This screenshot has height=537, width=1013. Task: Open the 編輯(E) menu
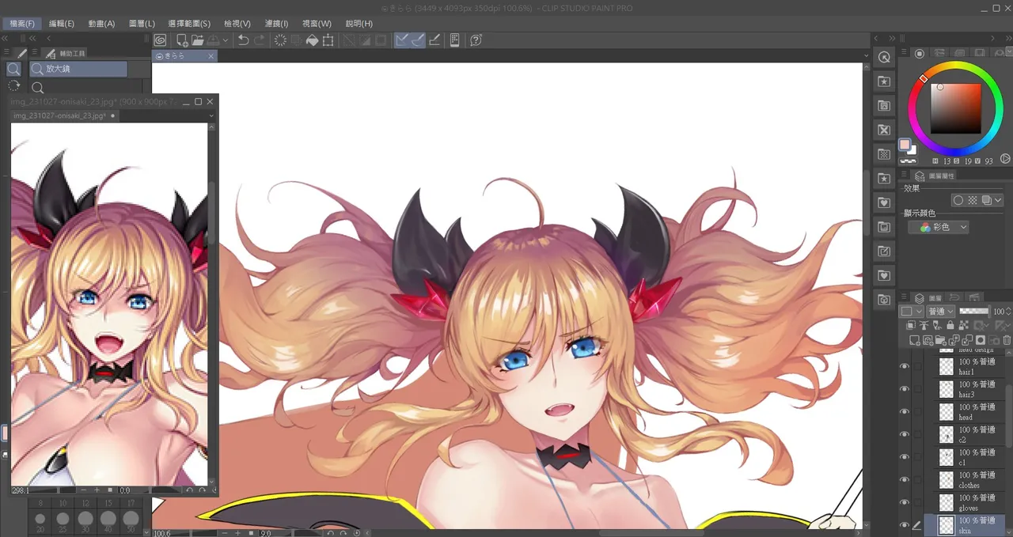click(x=62, y=24)
